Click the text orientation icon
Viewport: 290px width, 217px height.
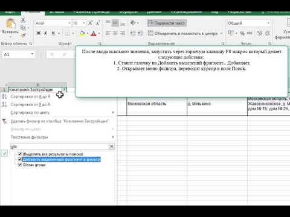(133, 23)
